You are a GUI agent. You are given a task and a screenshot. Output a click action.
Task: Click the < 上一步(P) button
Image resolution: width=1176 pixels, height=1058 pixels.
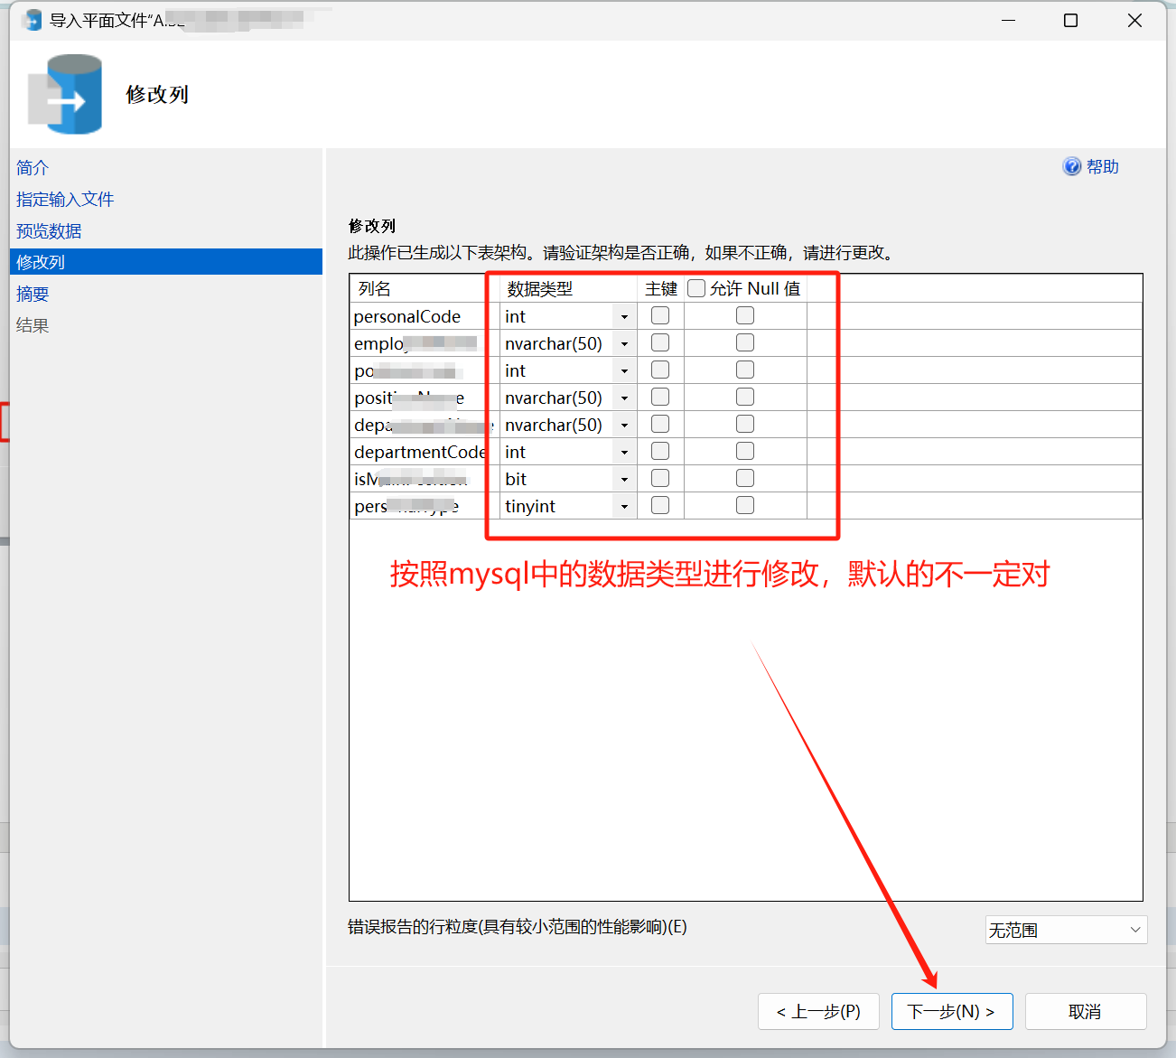(818, 1011)
